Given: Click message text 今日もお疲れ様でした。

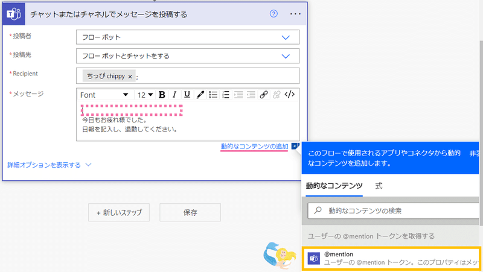Looking at the screenshot, I should [114, 119].
